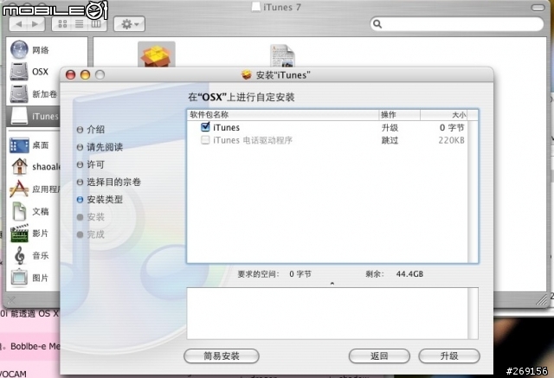Click the 选择目的宗卷 destination step
554x378 pixels.
coord(109,182)
